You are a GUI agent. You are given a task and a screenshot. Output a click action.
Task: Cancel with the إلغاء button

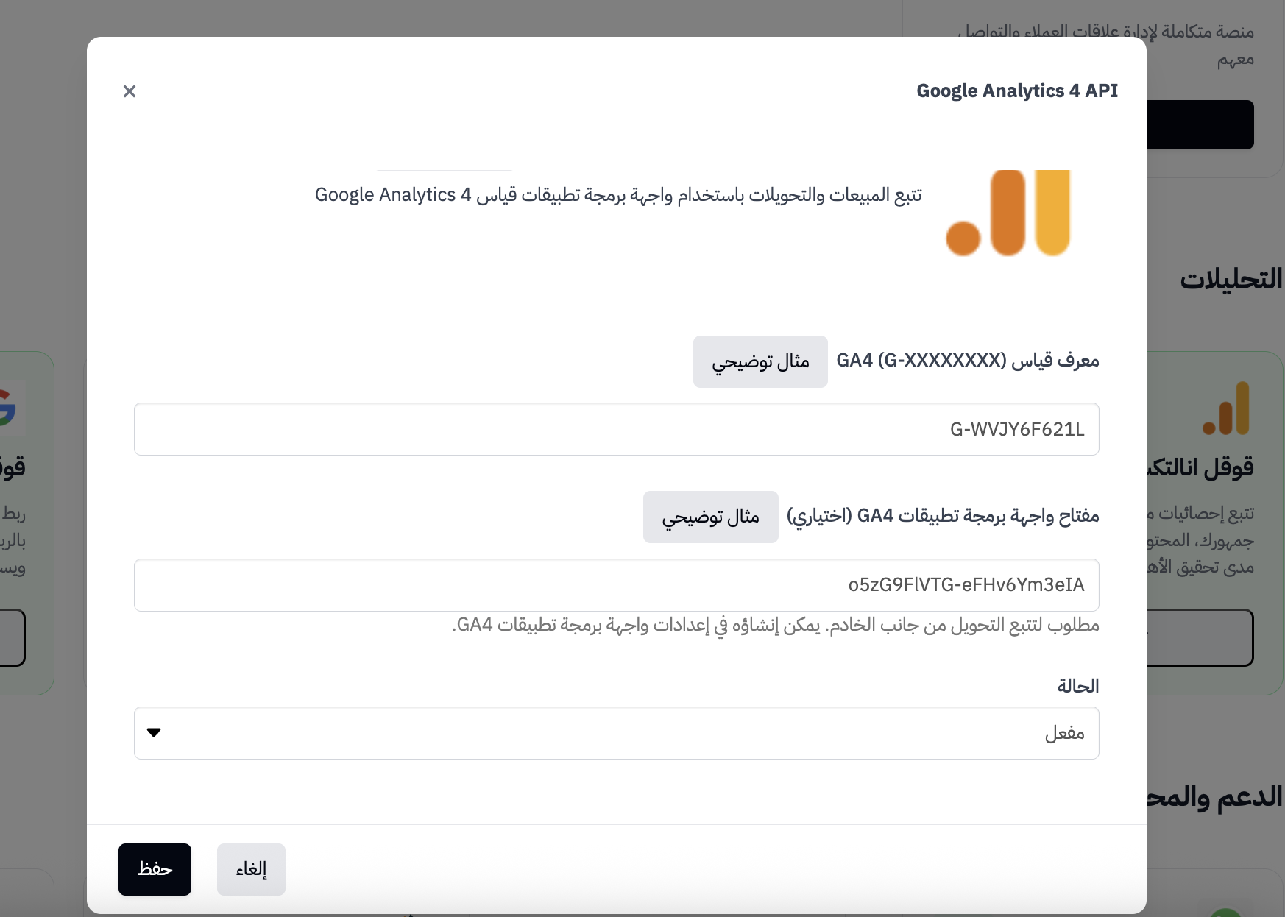[251, 869]
